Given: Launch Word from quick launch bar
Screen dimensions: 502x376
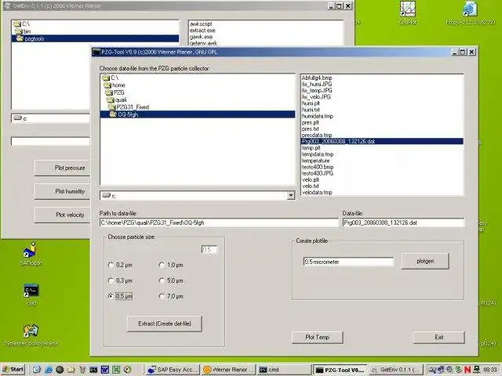Looking at the screenshot, I should 104,370.
